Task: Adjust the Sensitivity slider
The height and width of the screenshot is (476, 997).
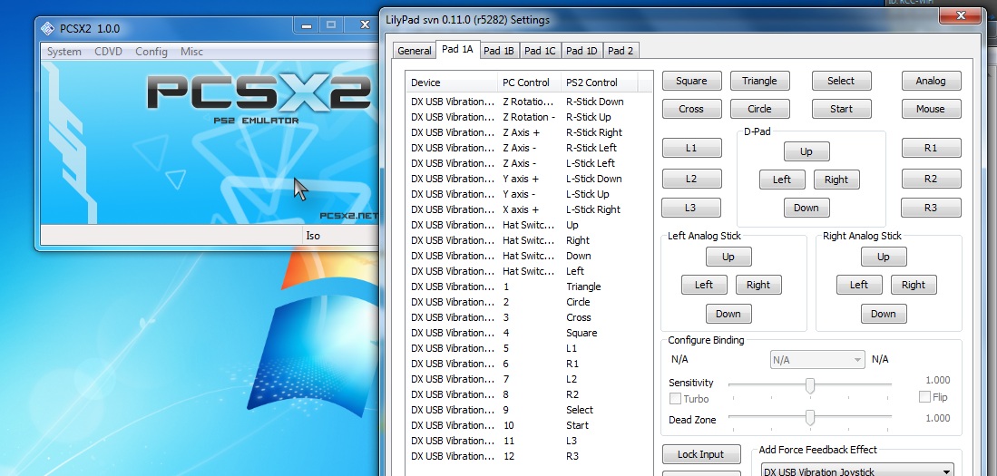Action: pos(809,386)
